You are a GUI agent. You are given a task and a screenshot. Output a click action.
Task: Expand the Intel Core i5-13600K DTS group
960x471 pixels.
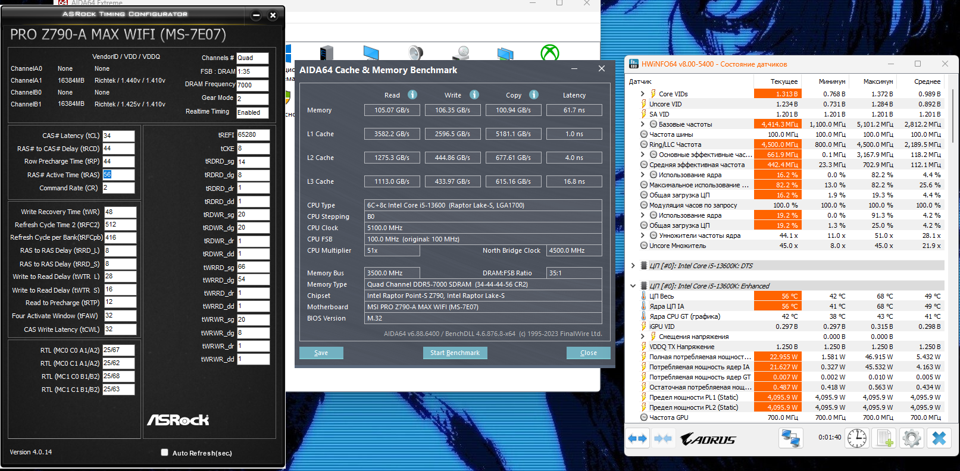point(633,266)
